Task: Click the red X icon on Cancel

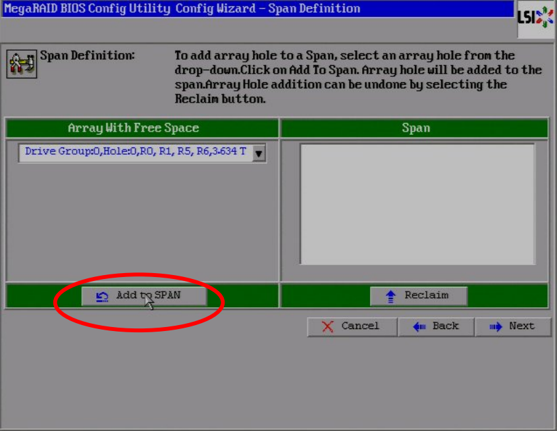Action: pos(327,326)
